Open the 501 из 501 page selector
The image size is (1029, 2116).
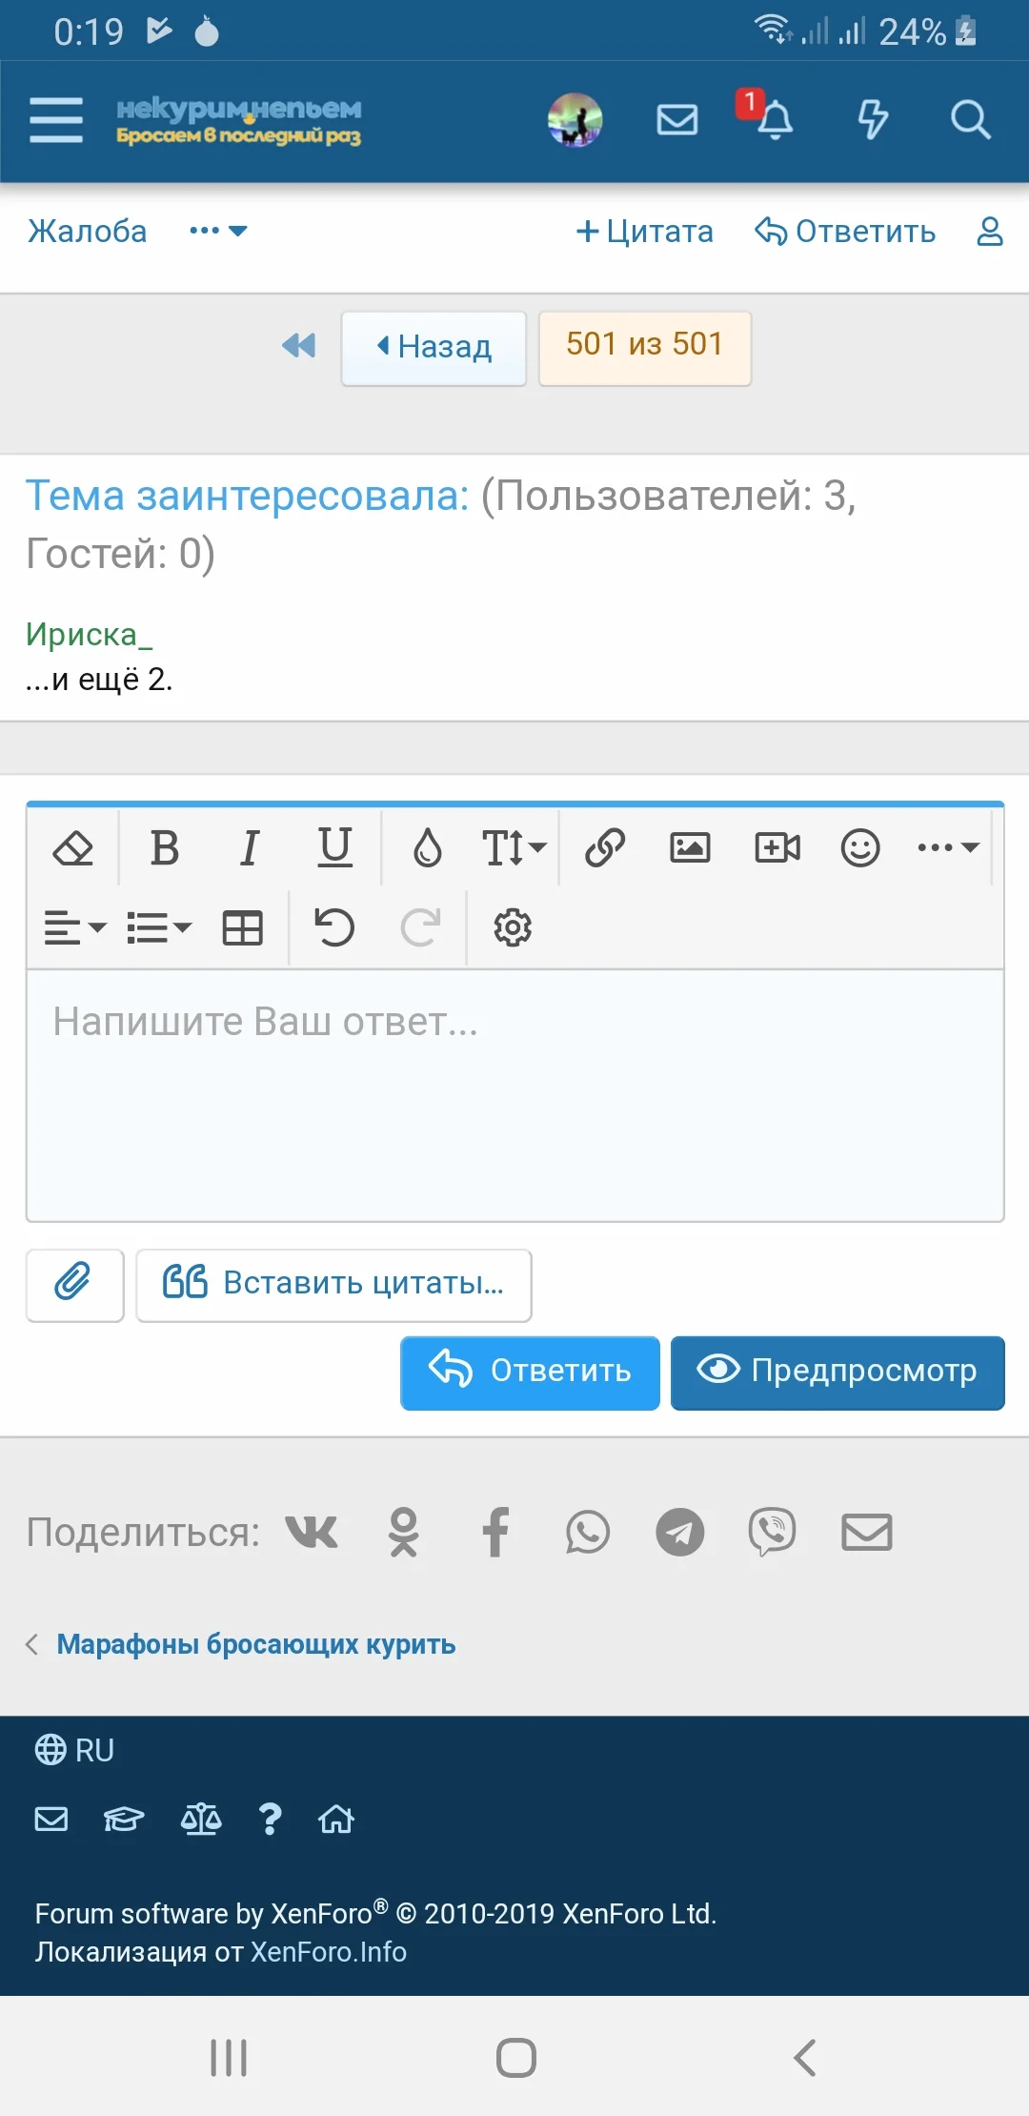point(645,347)
